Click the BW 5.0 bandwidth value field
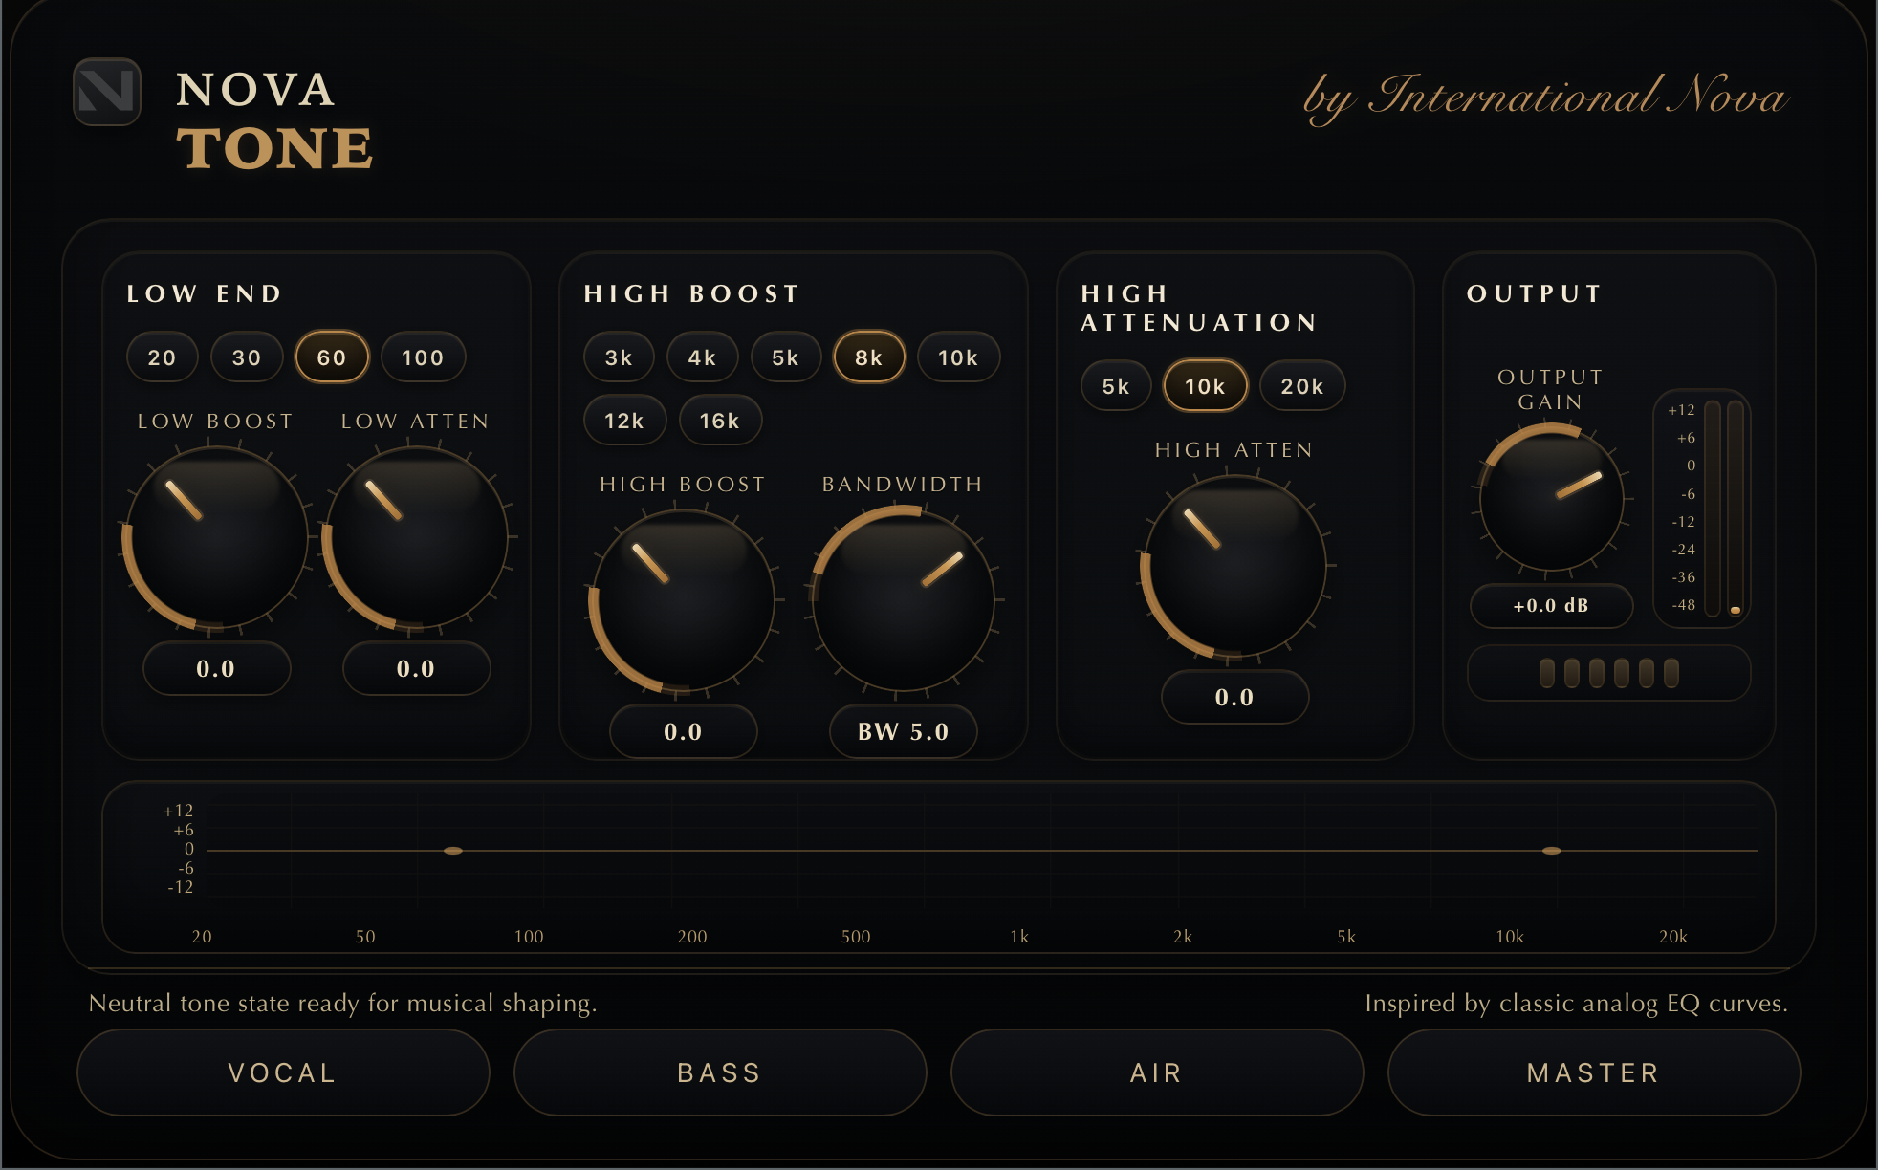1878x1170 pixels. pyautogui.click(x=903, y=731)
